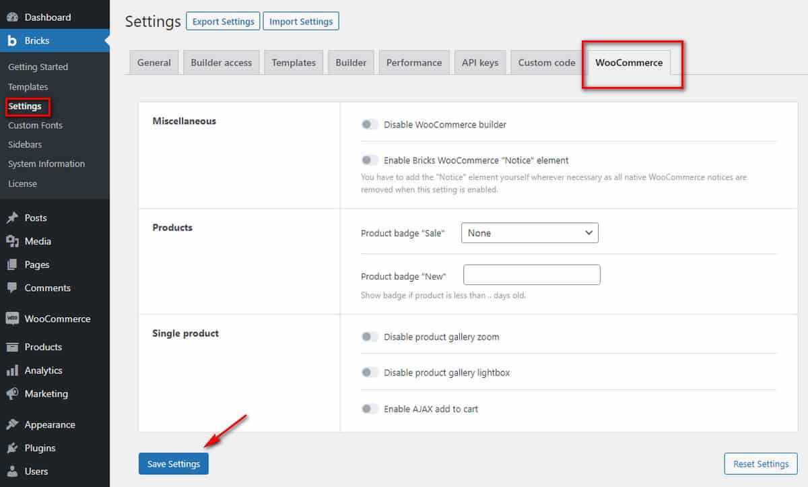Enable Bricks WooCommerce Notice element toggle
Viewport: 808px width, 487px height.
[370, 160]
